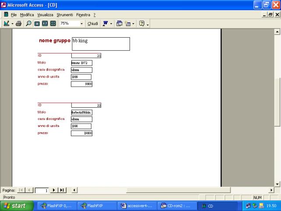The width and height of the screenshot is (281, 211).
Task: Click the 'bb king' nome gruppo field
Action: (x=101, y=44)
